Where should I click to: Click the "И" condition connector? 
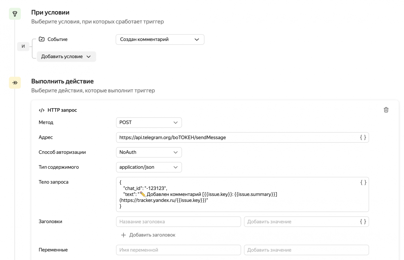click(x=23, y=46)
